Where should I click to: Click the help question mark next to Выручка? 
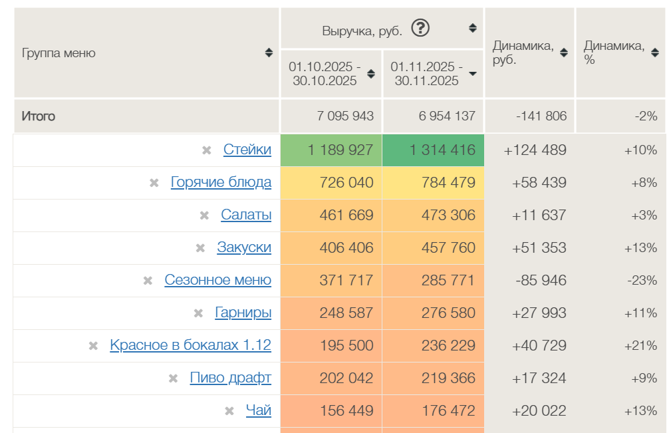point(420,29)
